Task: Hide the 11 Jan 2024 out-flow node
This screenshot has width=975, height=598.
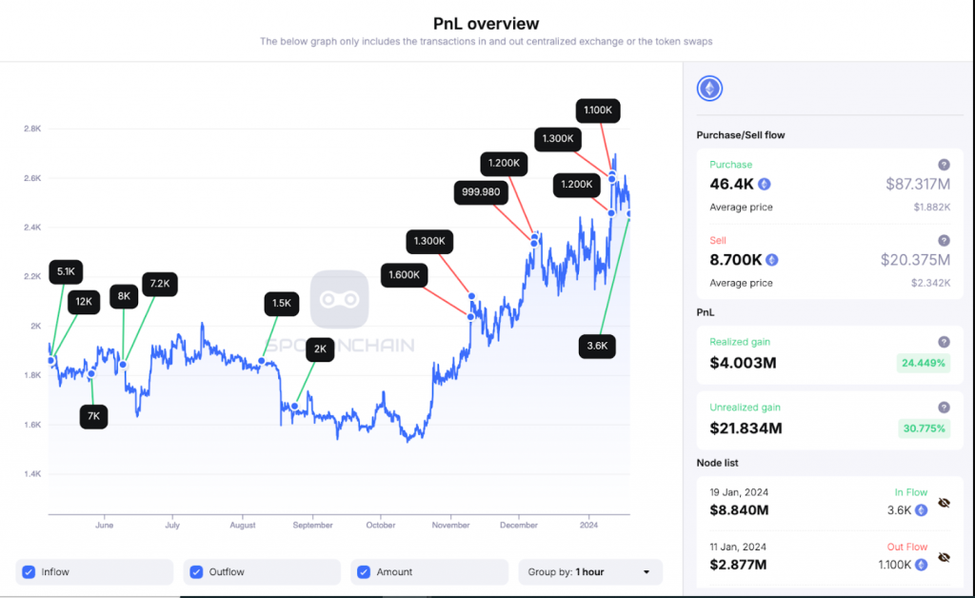Action: (x=944, y=557)
